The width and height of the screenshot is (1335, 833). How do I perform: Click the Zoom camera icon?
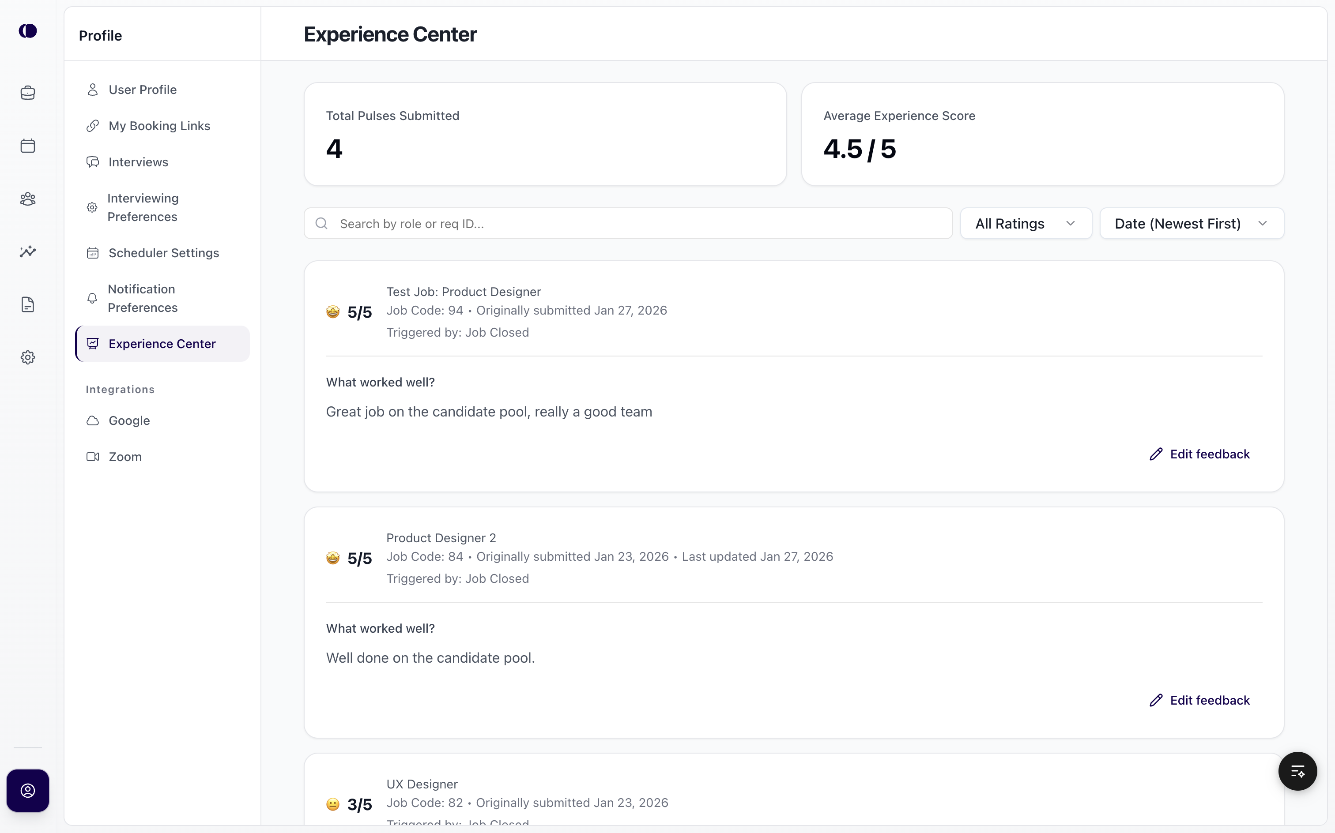(x=93, y=457)
